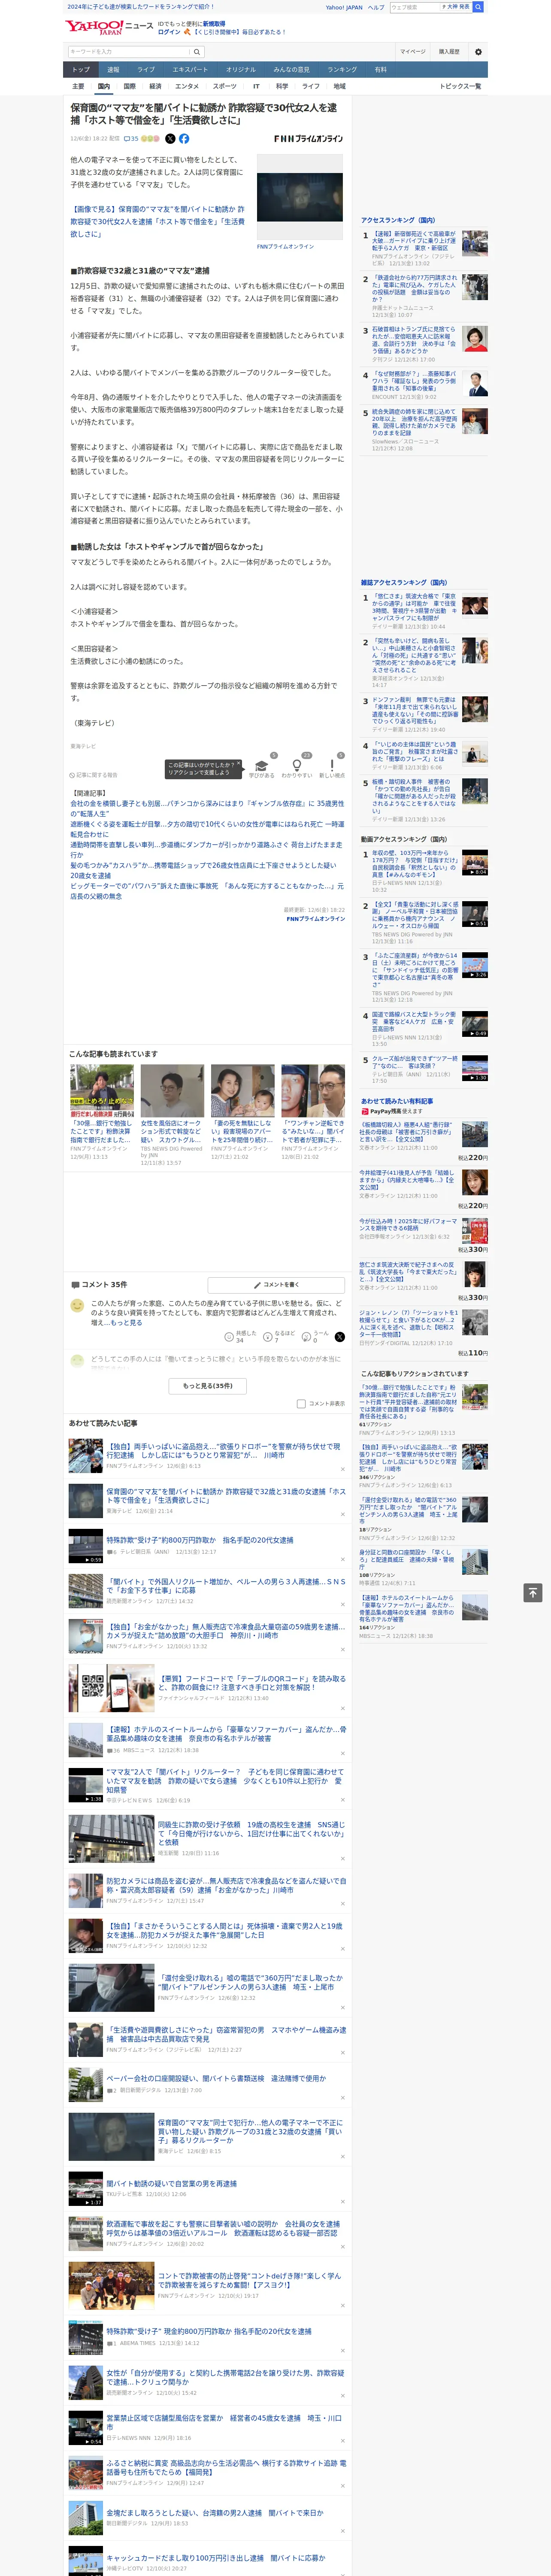Open related link about ビッグモーター パワハラ
Image resolution: width=551 pixels, height=2576 pixels.
coord(207,890)
